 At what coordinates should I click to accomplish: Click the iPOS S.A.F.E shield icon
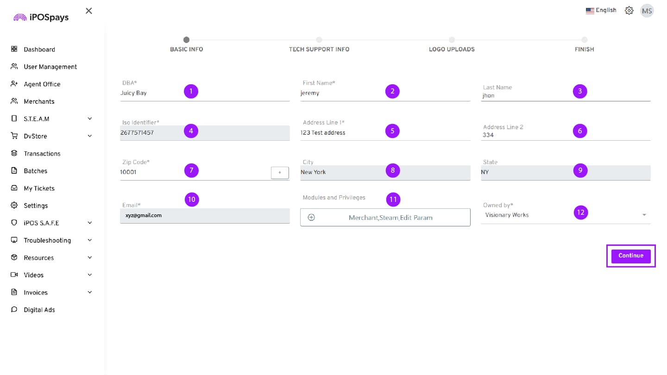pos(14,223)
